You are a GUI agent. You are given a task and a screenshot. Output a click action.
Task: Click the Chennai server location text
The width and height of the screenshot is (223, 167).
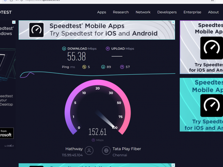120,155
